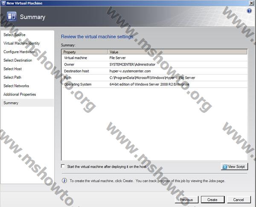Screen dimensions: 256x207
Task: Cancel the New Virtual Machine wizard
Action: click(239, 200)
